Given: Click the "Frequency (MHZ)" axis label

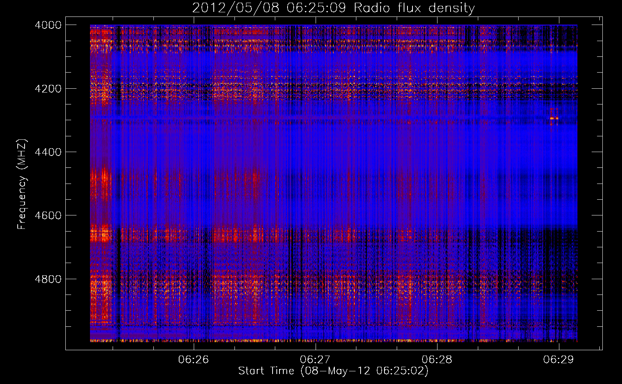Looking at the screenshot, I should pyautogui.click(x=22, y=184).
